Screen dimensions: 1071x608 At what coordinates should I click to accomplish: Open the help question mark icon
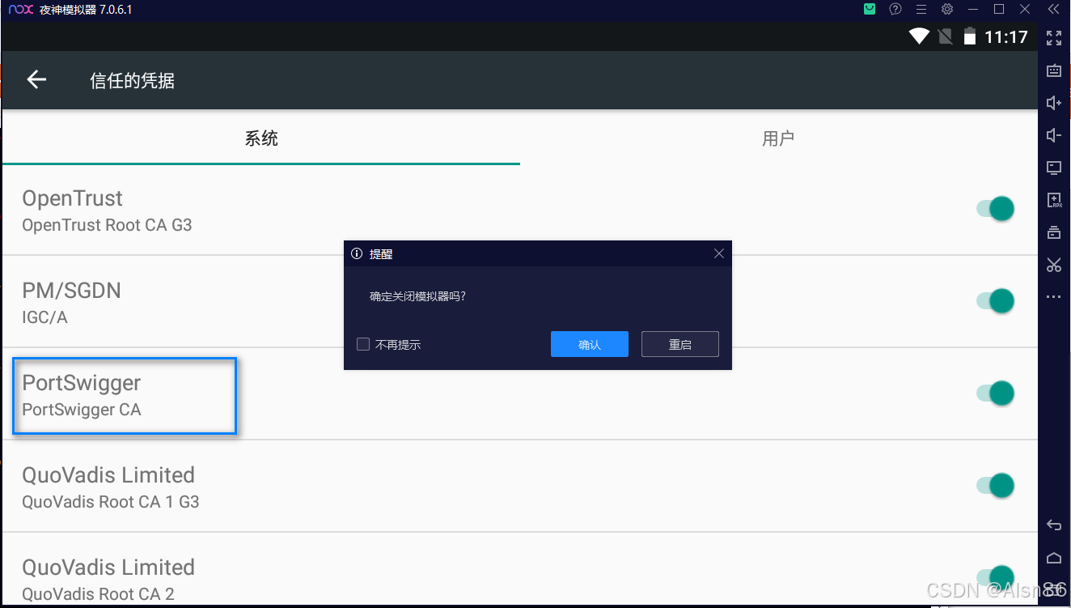point(895,10)
